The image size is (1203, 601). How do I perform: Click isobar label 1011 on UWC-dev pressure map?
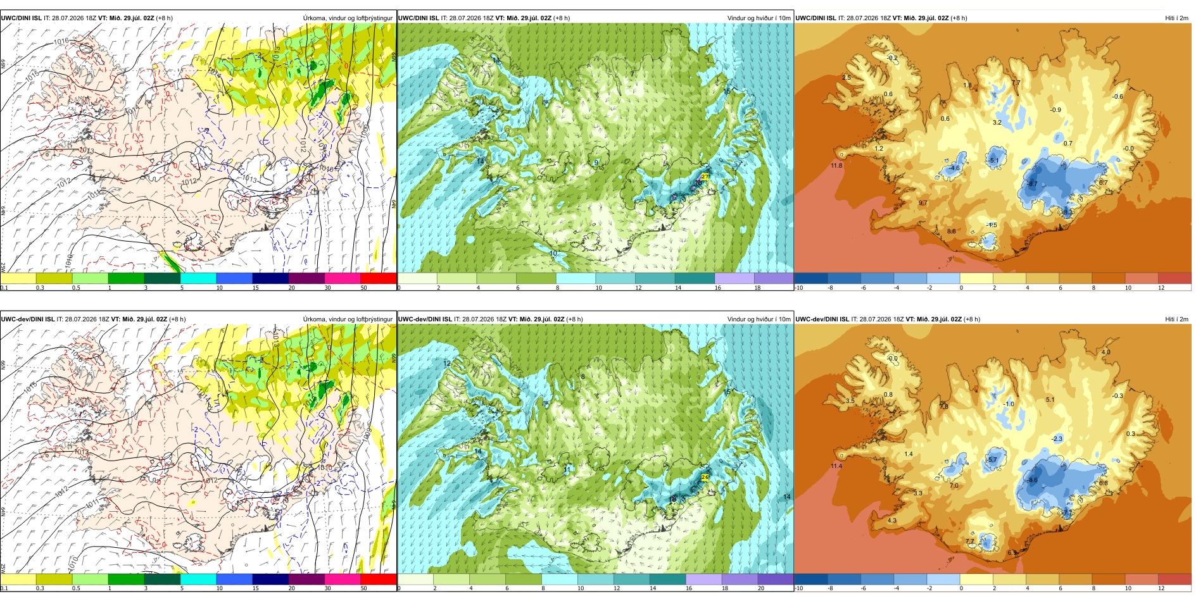92,504
